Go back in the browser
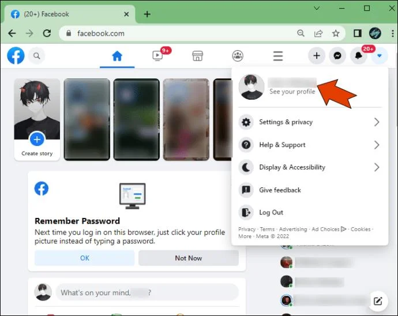Screen dimensions: 398x316 tap(12, 33)
